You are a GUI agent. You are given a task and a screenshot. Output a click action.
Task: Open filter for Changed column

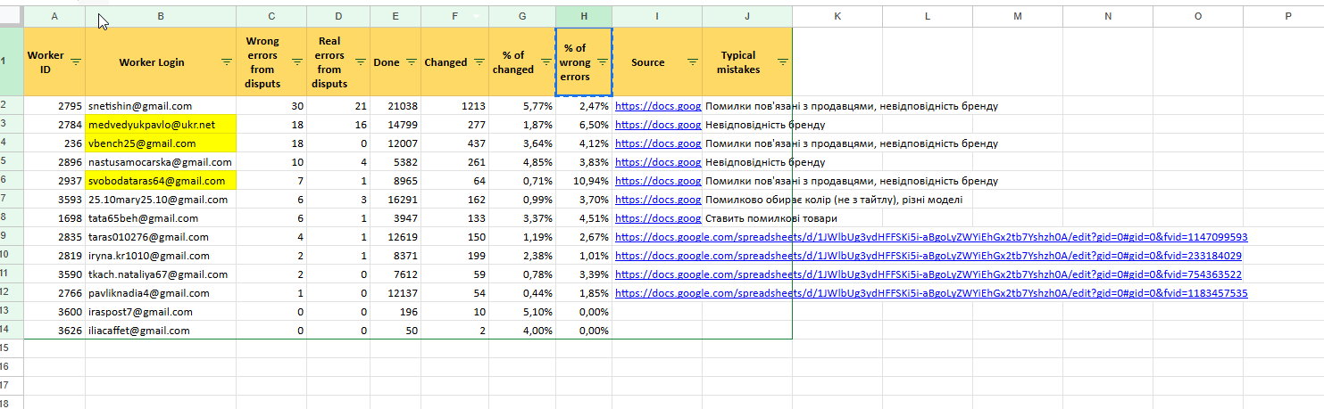(x=480, y=62)
